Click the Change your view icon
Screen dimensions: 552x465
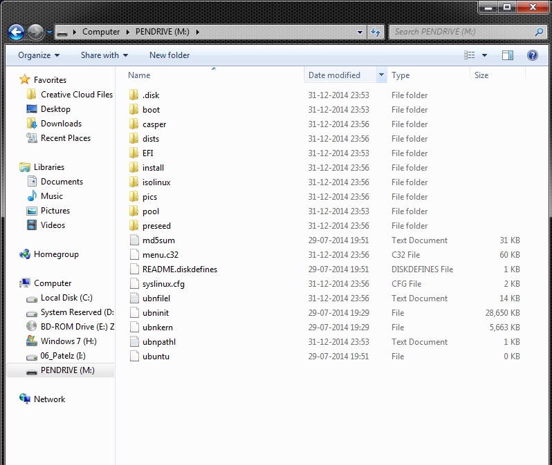pyautogui.click(x=470, y=55)
